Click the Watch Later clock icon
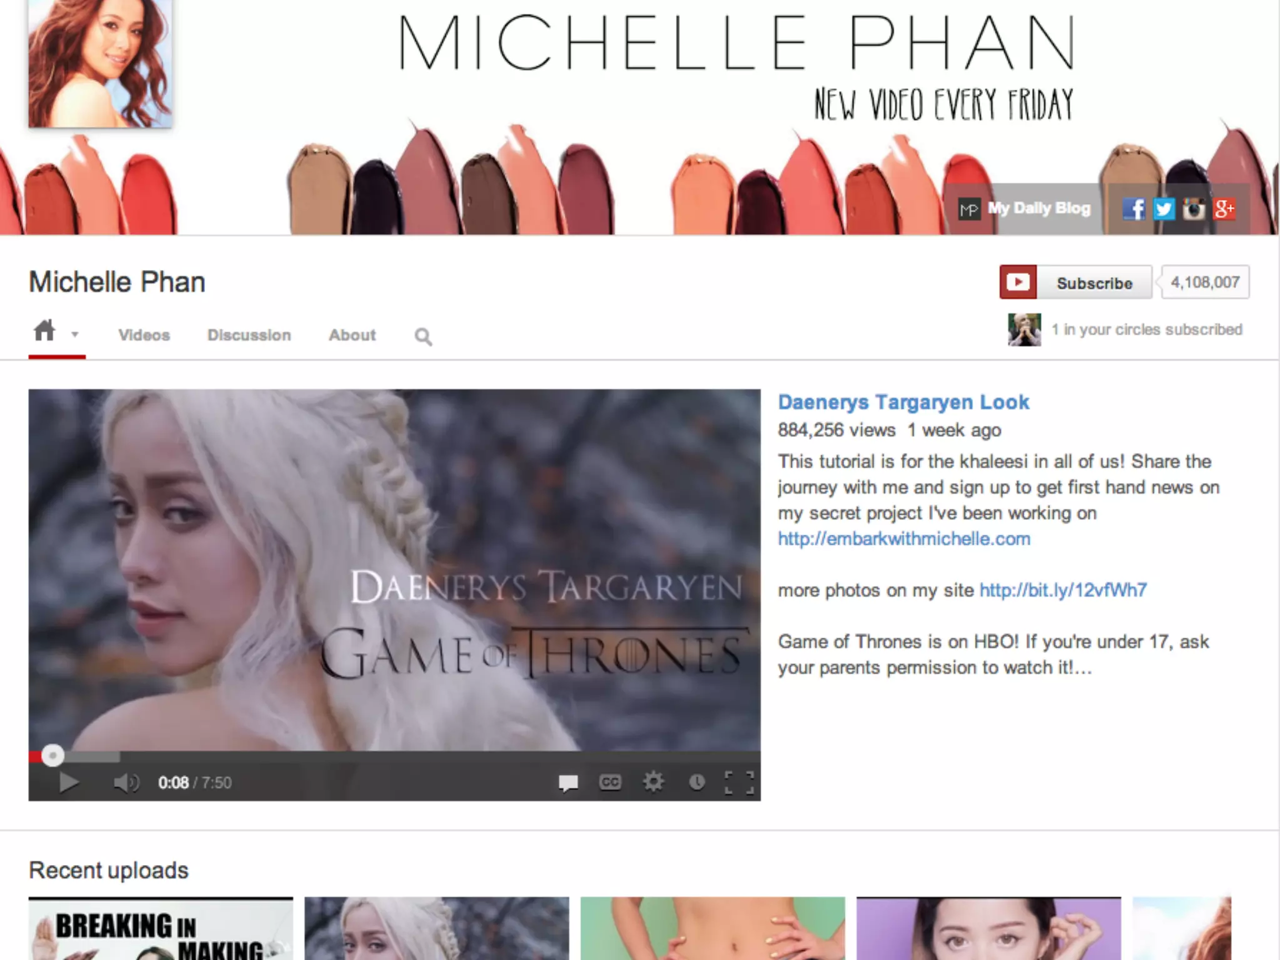The image size is (1280, 960). [x=697, y=782]
